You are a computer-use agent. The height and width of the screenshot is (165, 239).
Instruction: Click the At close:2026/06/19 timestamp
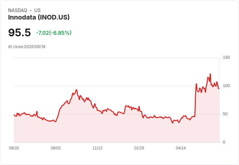coord(27,47)
